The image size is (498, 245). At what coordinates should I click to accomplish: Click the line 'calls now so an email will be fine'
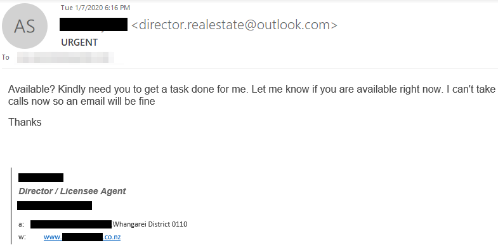82,102
